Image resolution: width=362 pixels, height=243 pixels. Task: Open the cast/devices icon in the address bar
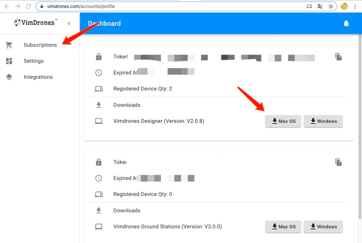[309, 6]
